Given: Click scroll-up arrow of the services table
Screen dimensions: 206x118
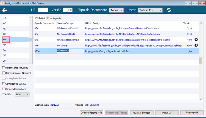Looking at the screenshot, I should click(x=201, y=23).
